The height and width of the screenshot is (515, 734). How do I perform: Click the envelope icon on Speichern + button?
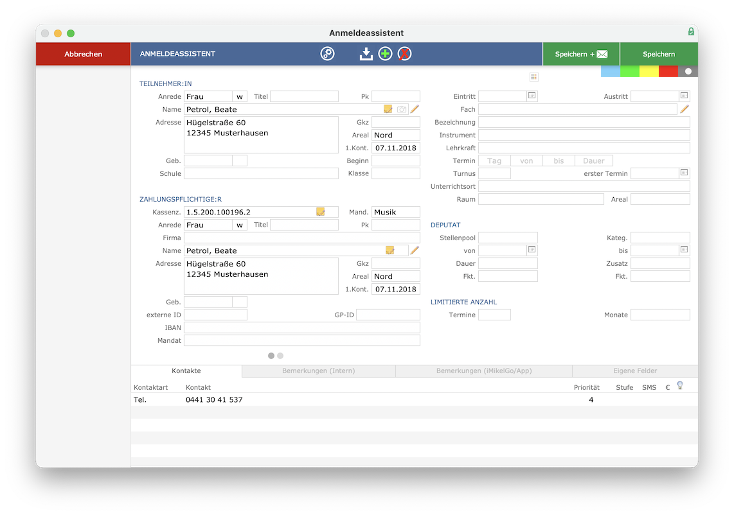pyautogui.click(x=602, y=54)
